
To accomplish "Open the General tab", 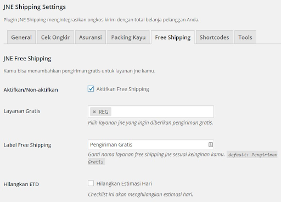I will 21,37.
